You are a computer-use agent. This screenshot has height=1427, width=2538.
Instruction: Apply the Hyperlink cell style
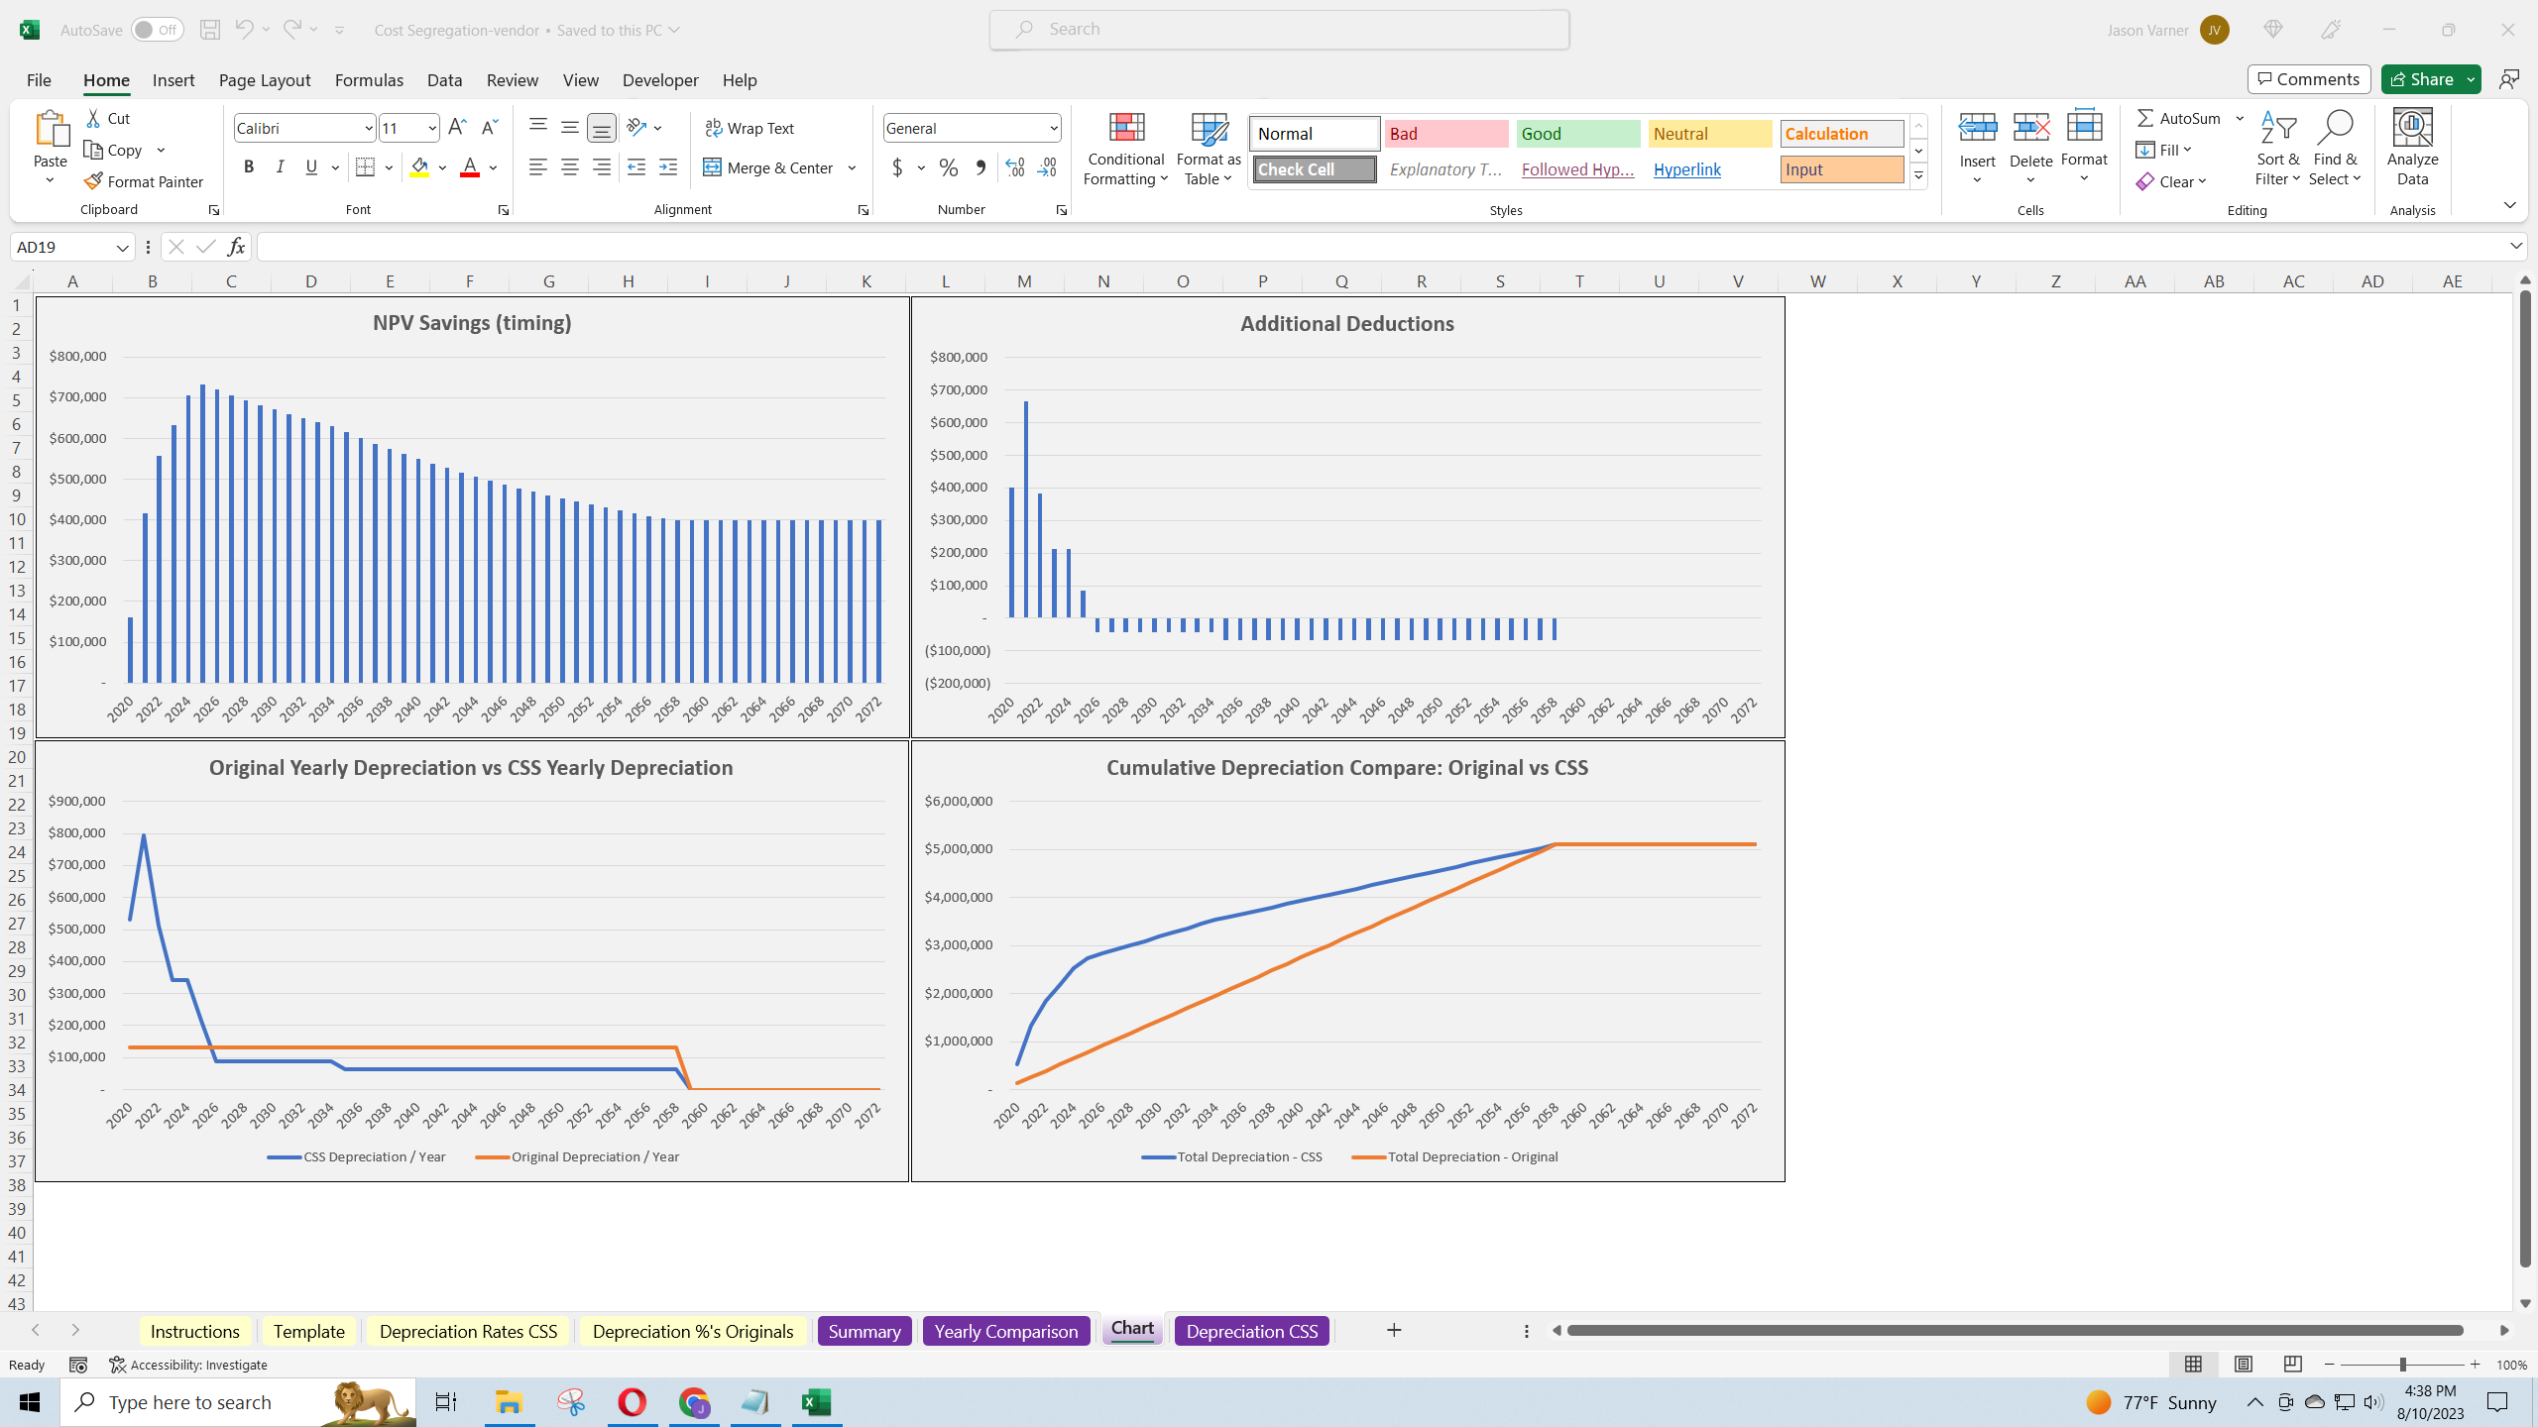pos(1710,169)
